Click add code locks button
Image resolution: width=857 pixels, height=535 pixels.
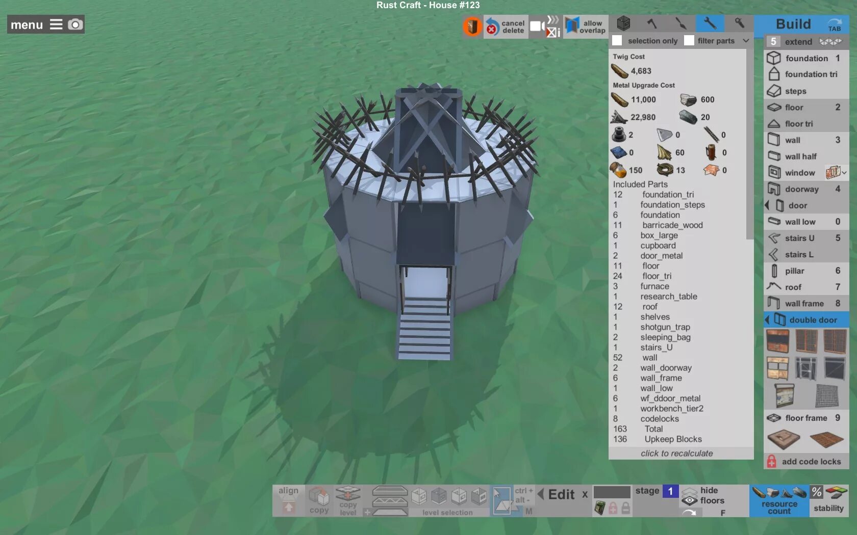(806, 462)
